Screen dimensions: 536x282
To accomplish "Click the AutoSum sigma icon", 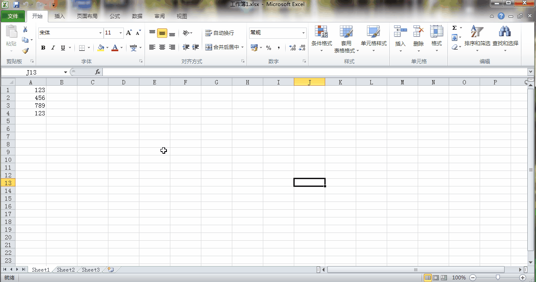I will point(454,28).
